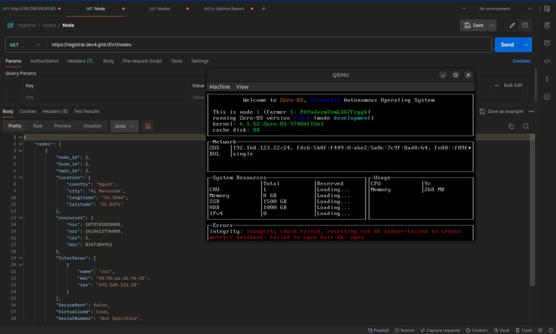Switch response view to Raw
Screen dimensions: 556x334
point(38,126)
